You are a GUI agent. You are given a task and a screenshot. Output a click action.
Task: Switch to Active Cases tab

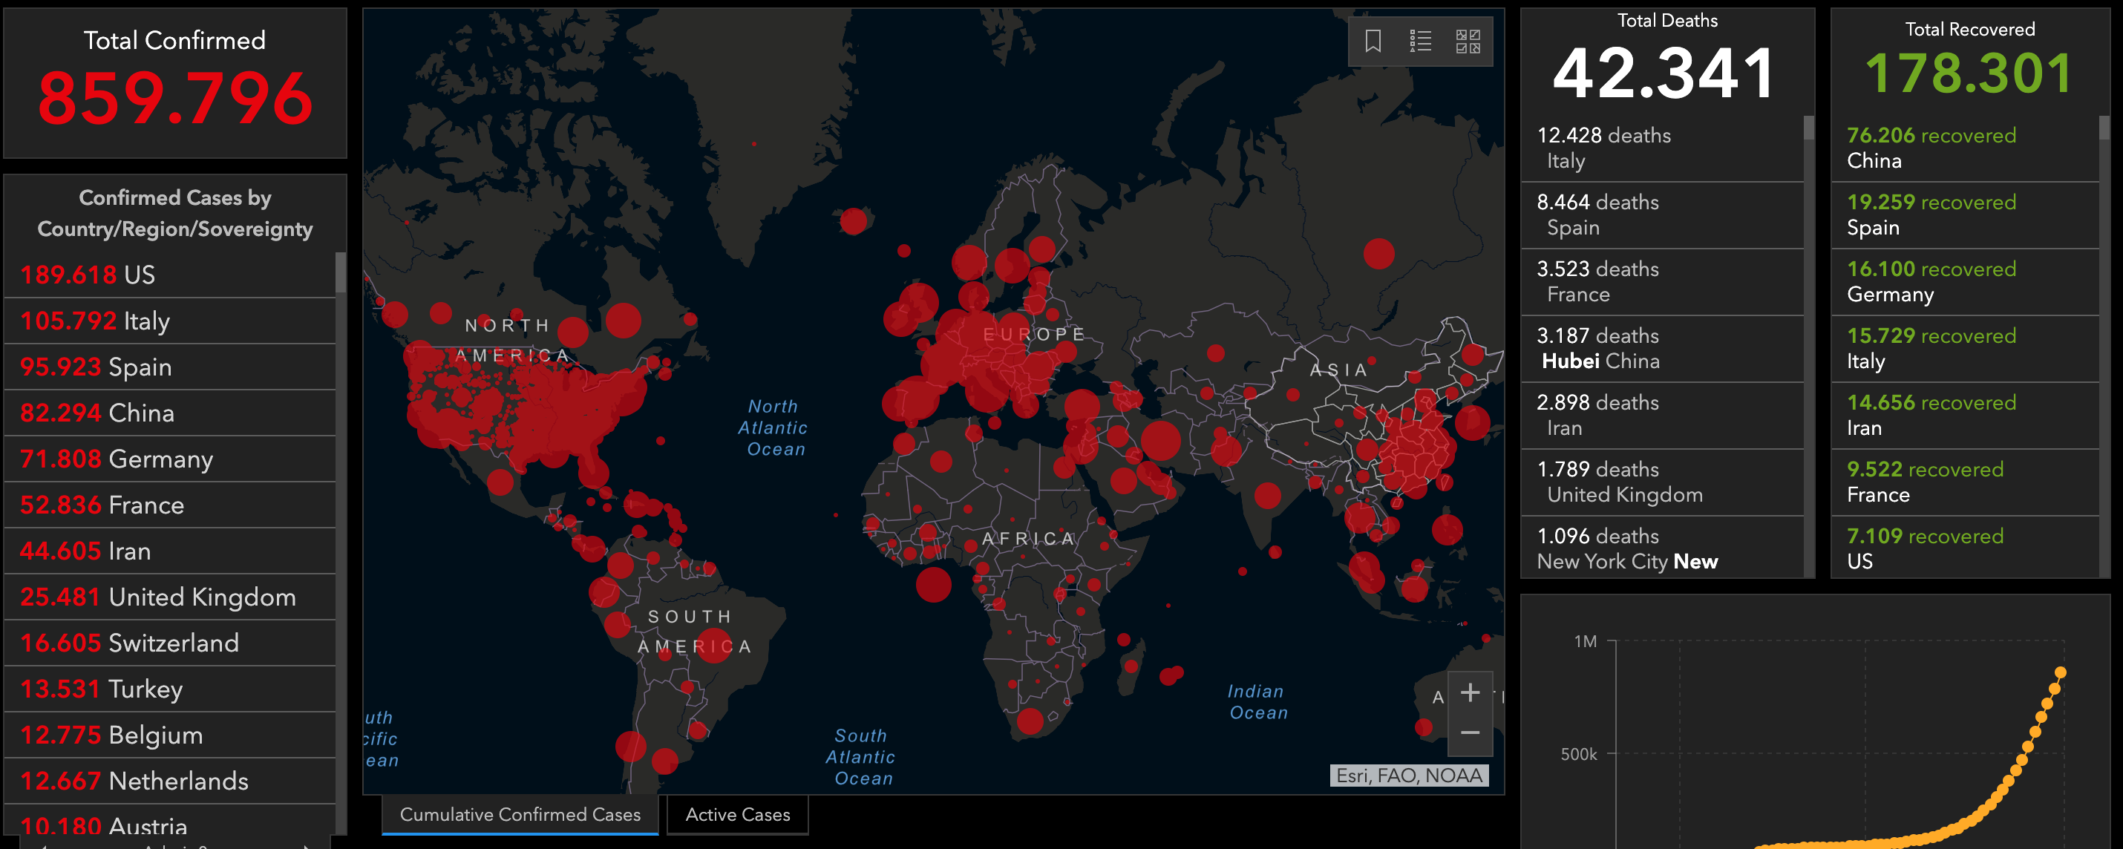737,814
